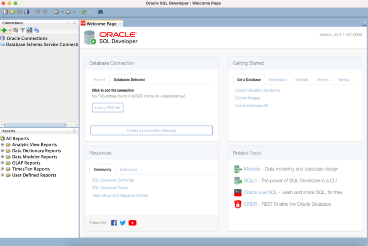Click the YouTube icon
Image resolution: width=368 pixels, height=246 pixels.
click(x=132, y=223)
